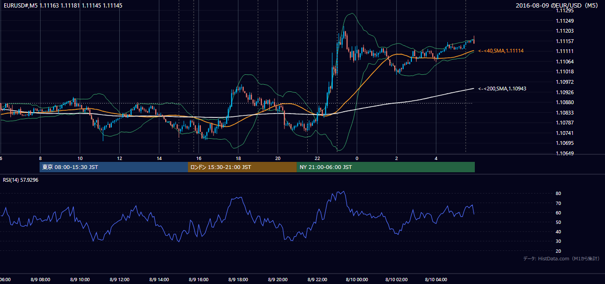
Task: Click price level 1.11018 on the axis
Action: tap(565, 71)
